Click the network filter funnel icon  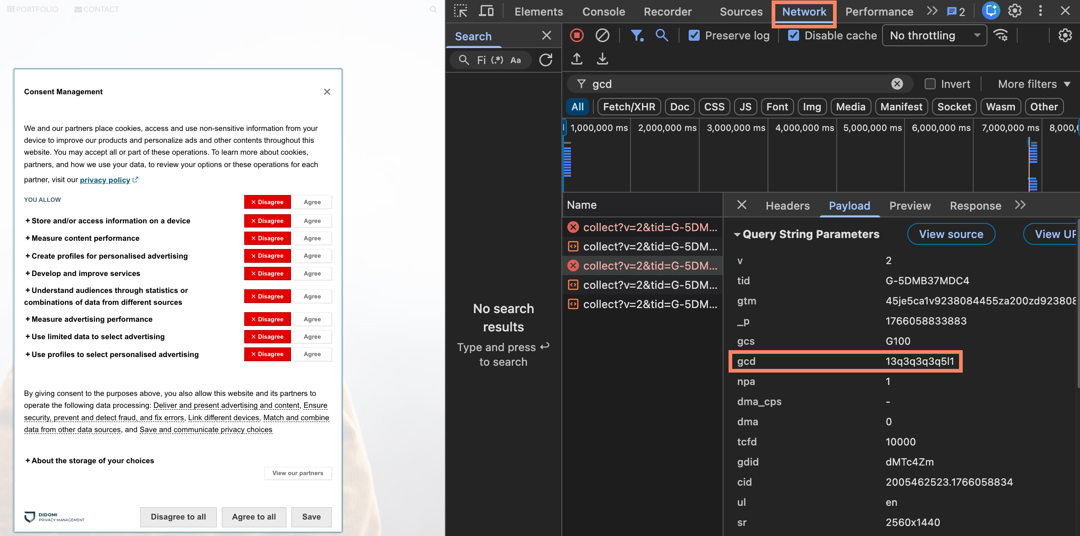coord(636,35)
